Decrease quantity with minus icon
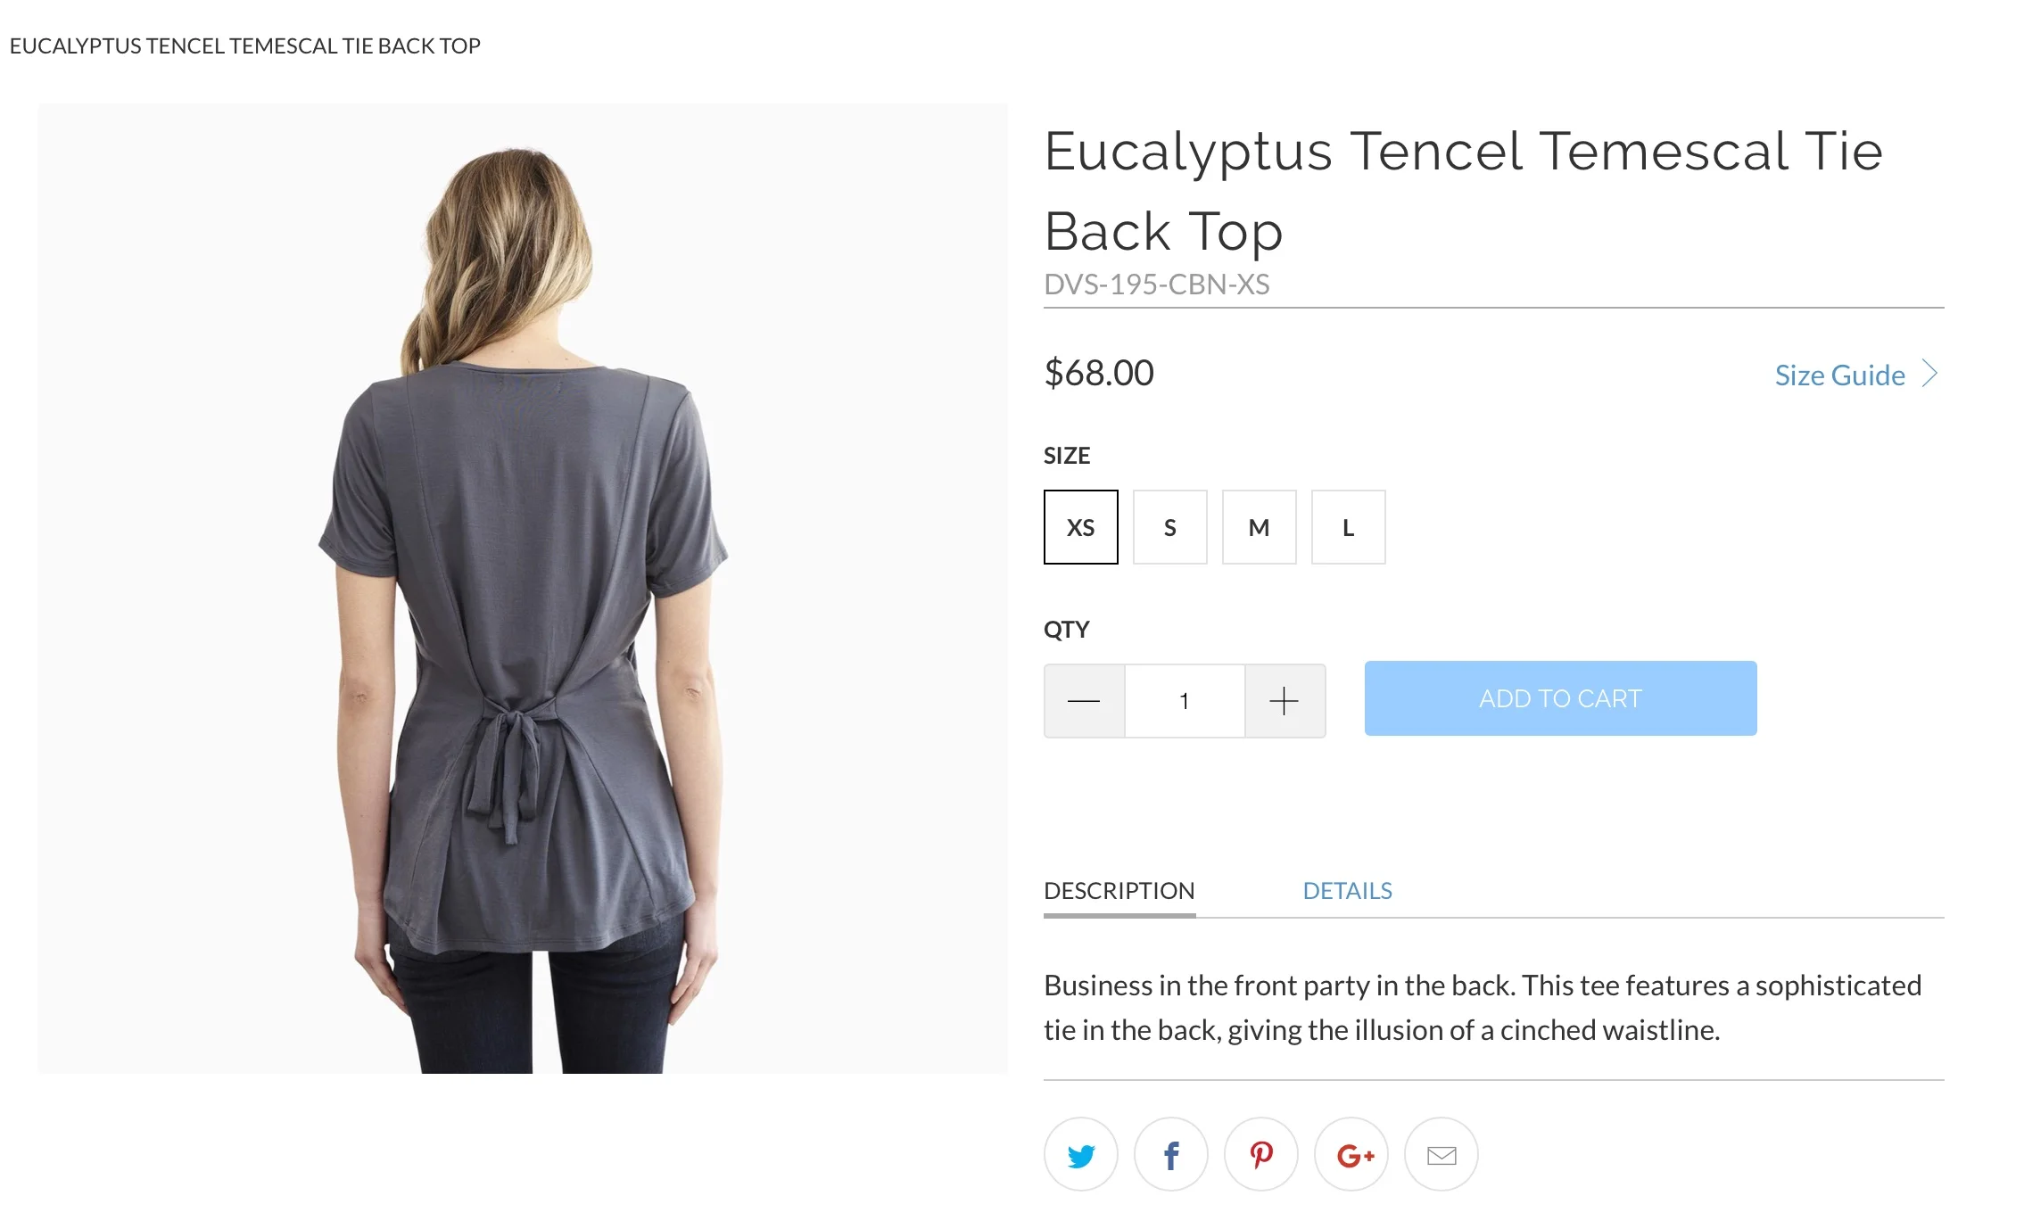This screenshot has width=2024, height=1229. 1084,701
